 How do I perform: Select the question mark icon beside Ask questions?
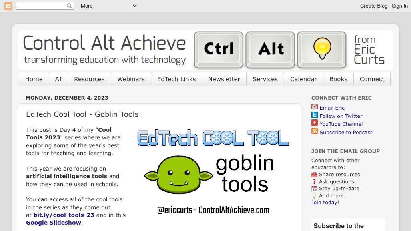314,181
